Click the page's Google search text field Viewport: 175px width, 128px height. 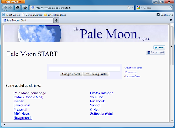coord(85,69)
